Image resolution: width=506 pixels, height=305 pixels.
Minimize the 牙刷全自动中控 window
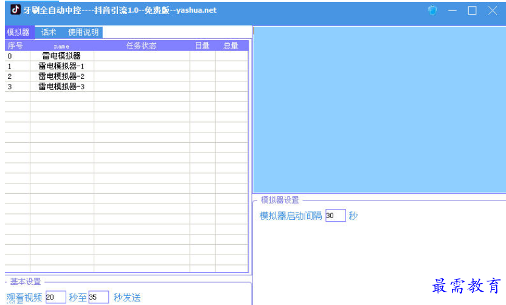point(452,11)
